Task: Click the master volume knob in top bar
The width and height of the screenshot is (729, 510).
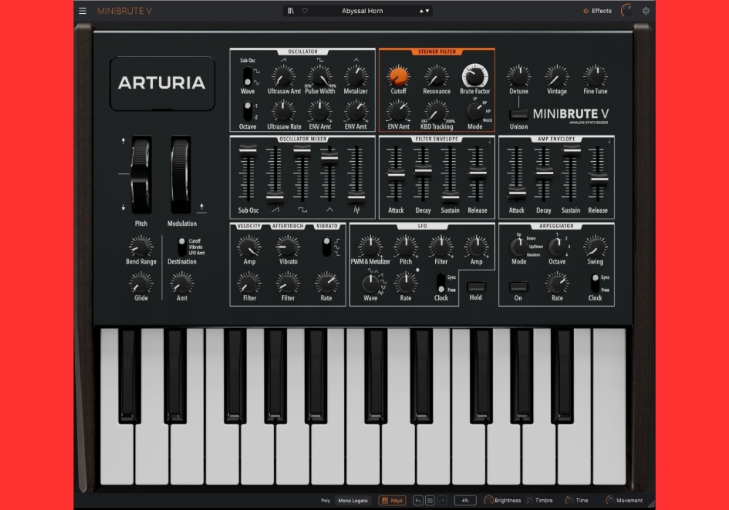Action: (x=627, y=11)
